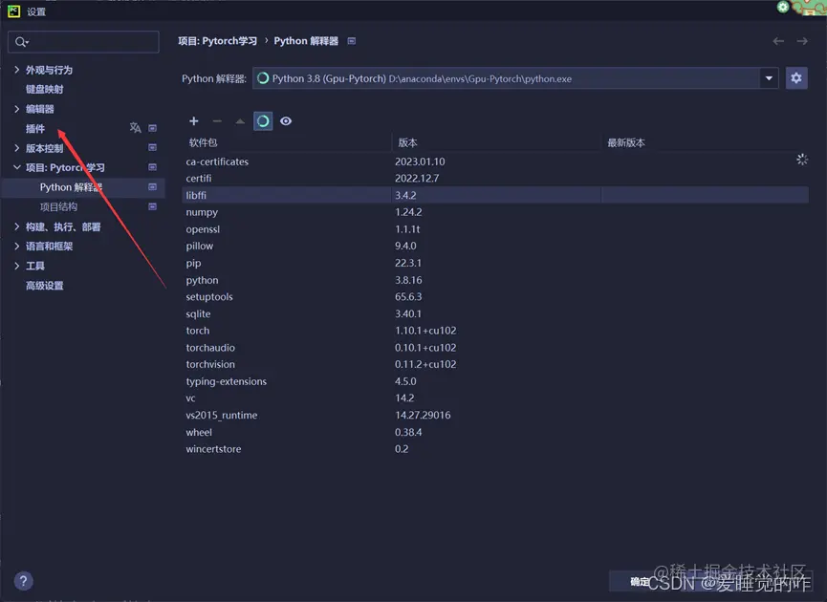Image resolution: width=827 pixels, height=602 pixels.
Task: Expand the 工具 settings section
Action: click(17, 266)
